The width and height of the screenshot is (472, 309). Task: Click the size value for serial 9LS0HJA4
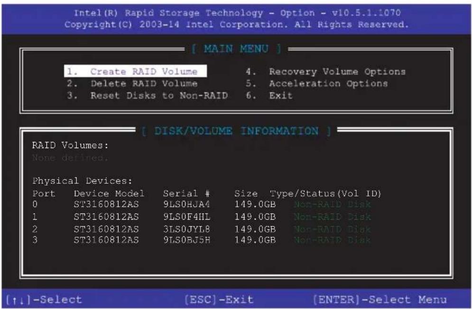[255, 205]
